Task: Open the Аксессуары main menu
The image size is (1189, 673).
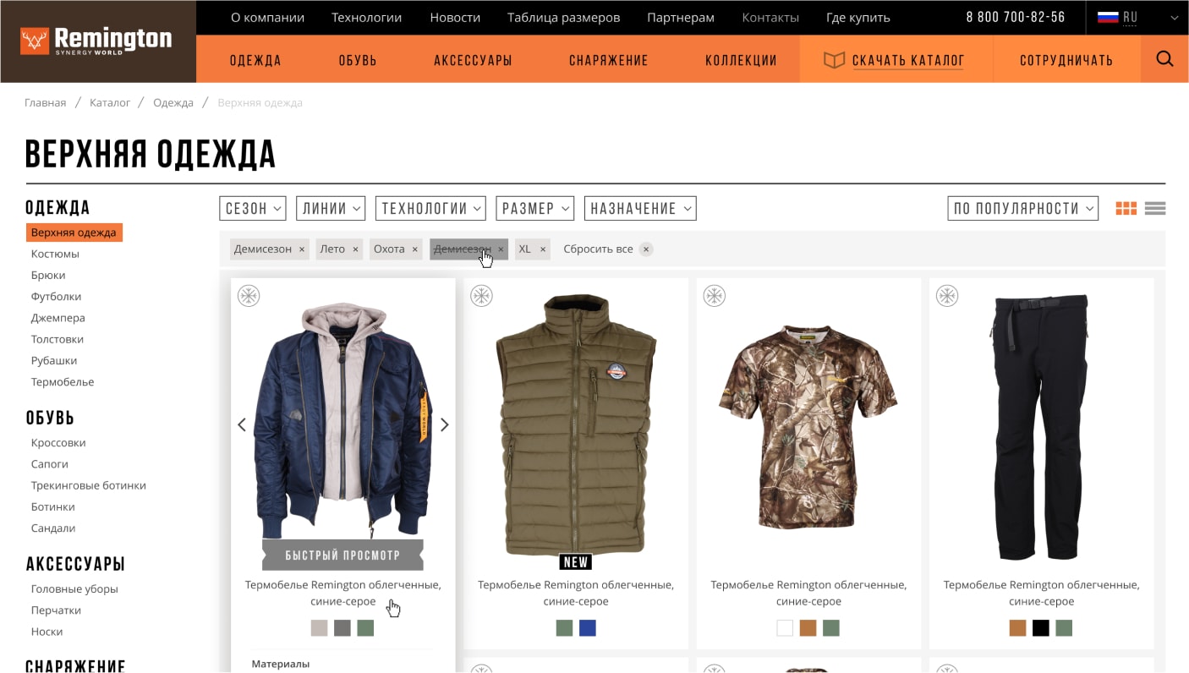Action: [473, 60]
